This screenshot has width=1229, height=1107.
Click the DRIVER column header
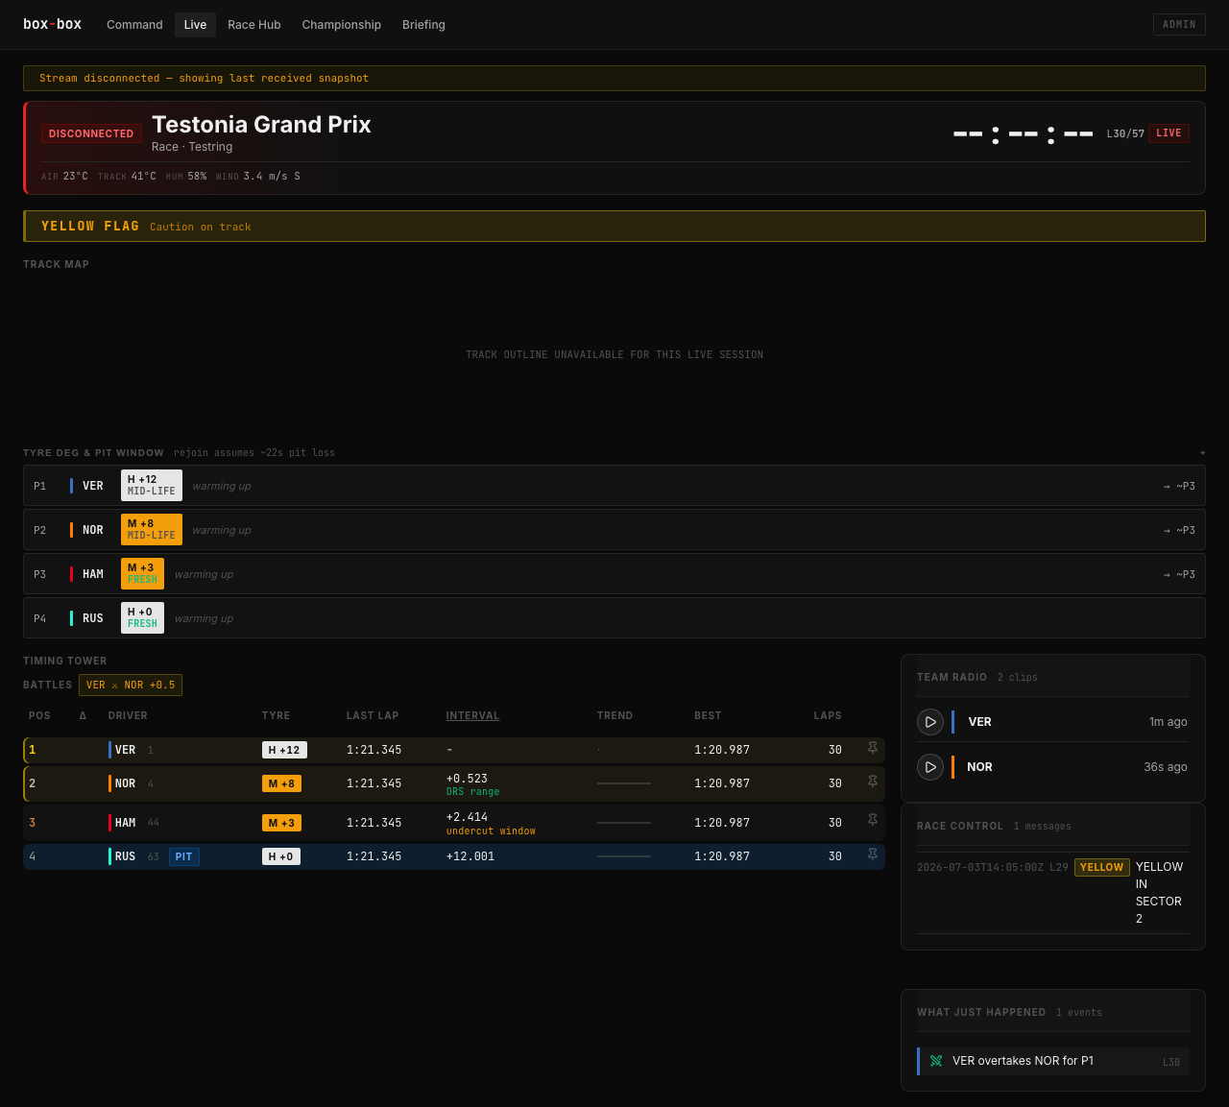pos(128,715)
